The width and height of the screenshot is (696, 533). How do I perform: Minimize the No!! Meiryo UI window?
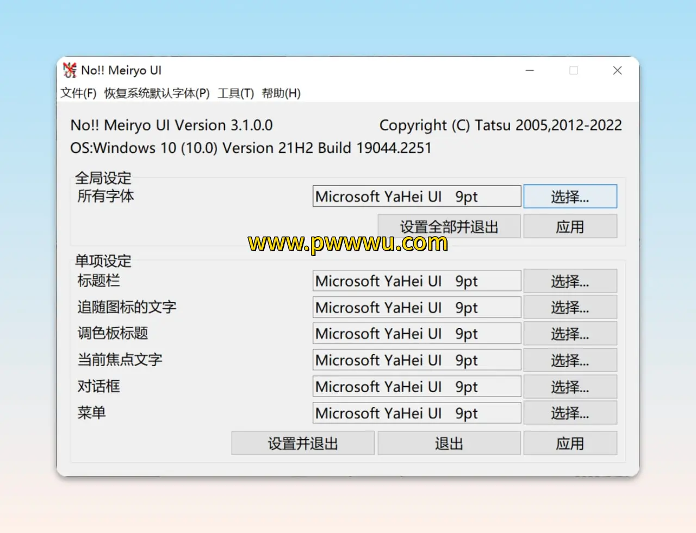click(x=530, y=70)
